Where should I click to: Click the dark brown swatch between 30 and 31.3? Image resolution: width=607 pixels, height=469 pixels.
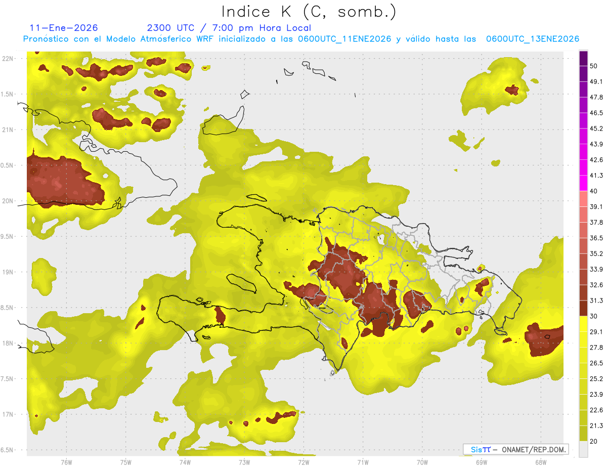click(x=584, y=309)
